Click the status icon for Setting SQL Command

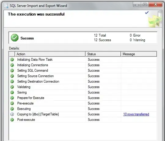(12, 70)
